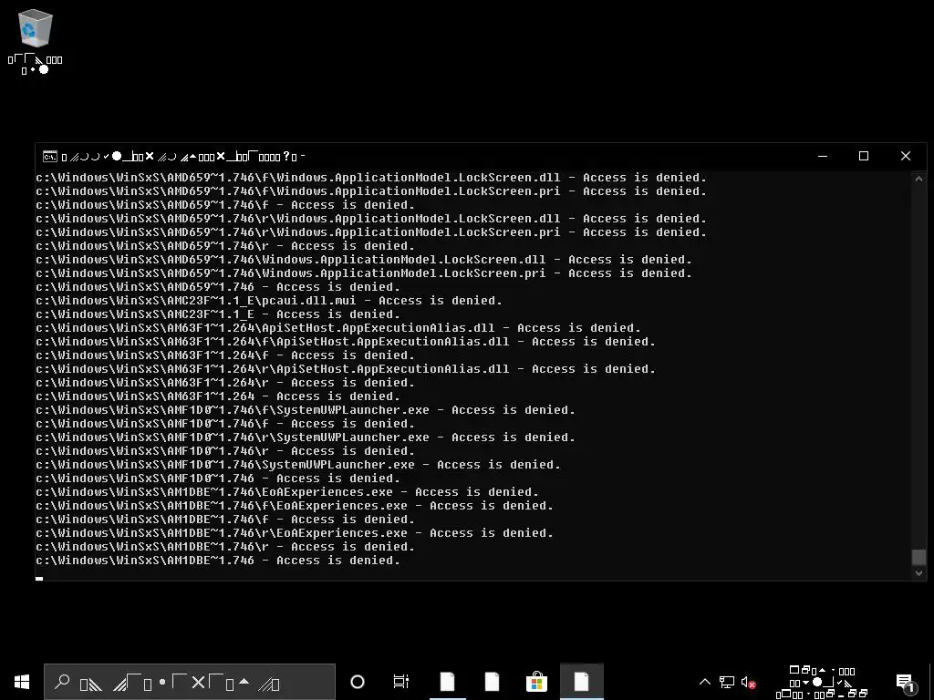
Task: Click the muted volume tray icon
Action: point(748,682)
